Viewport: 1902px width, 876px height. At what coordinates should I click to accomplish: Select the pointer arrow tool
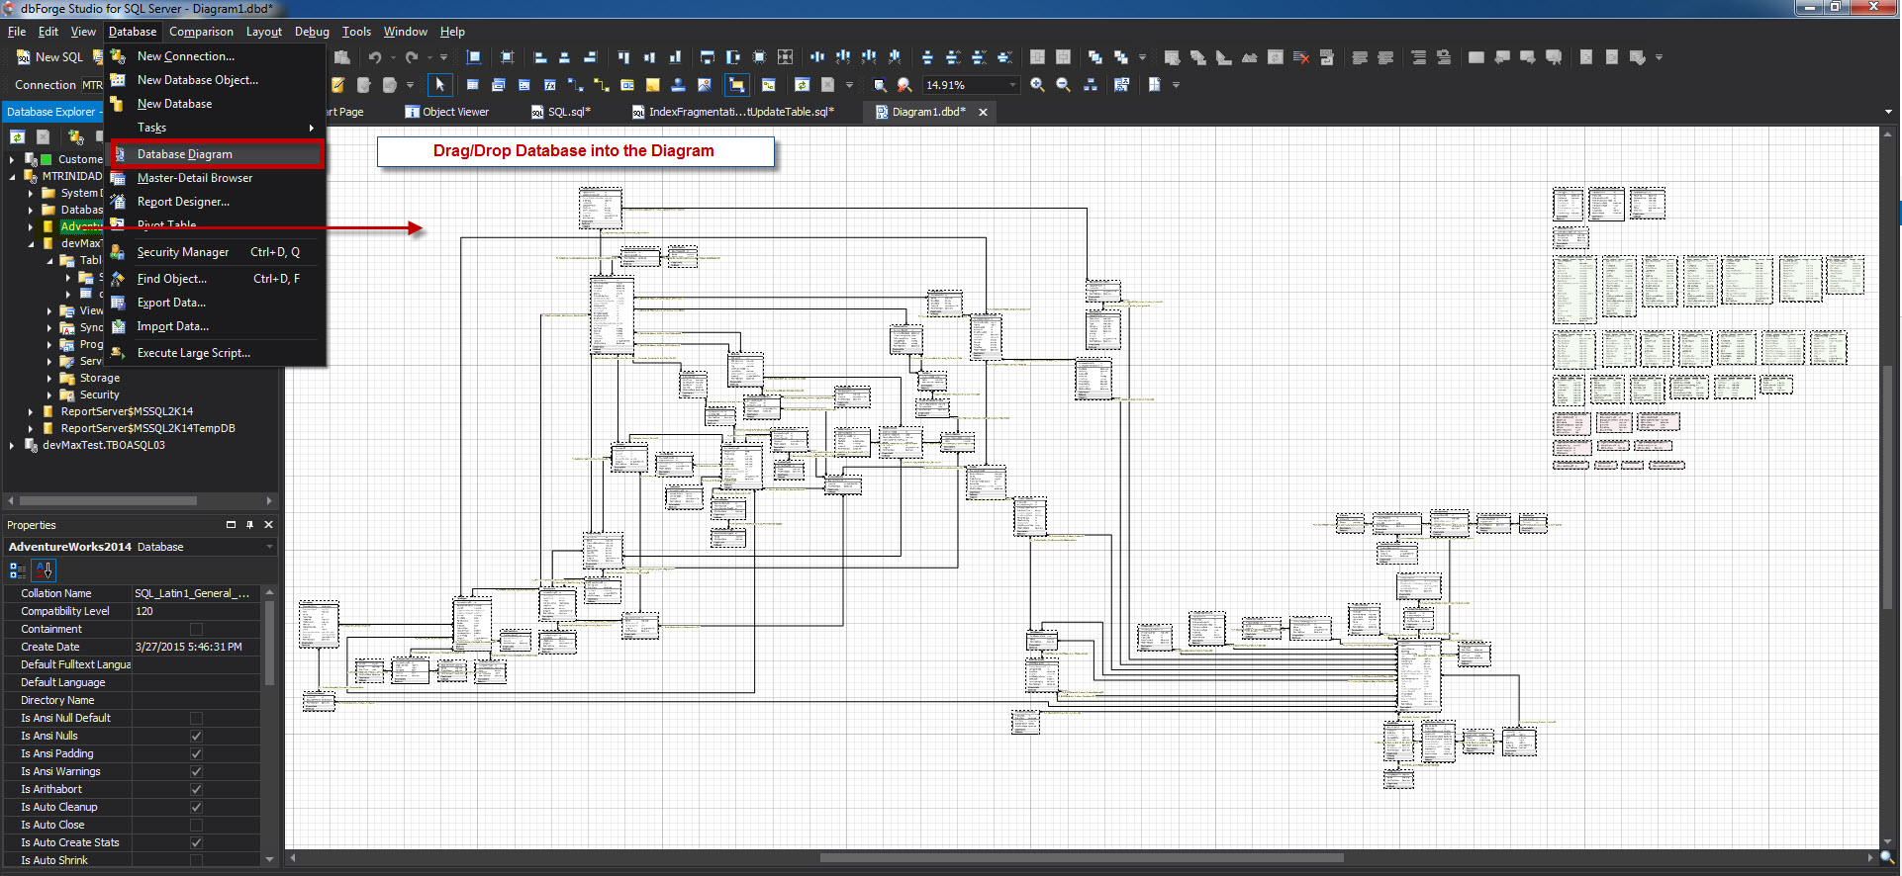tap(440, 85)
